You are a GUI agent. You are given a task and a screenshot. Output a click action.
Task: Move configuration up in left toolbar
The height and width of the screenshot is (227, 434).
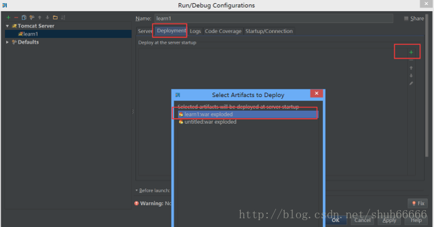tap(40, 18)
